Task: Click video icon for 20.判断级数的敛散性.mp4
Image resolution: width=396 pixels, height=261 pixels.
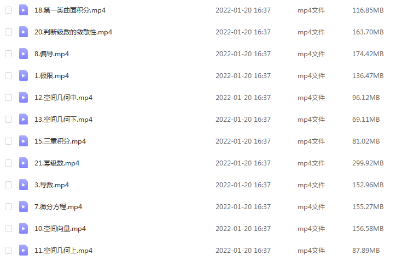Action: [x=24, y=32]
